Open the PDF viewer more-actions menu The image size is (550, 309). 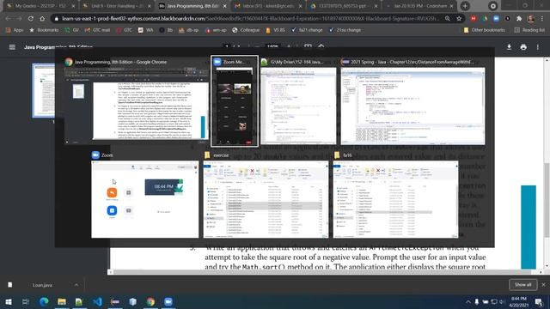tap(538, 47)
